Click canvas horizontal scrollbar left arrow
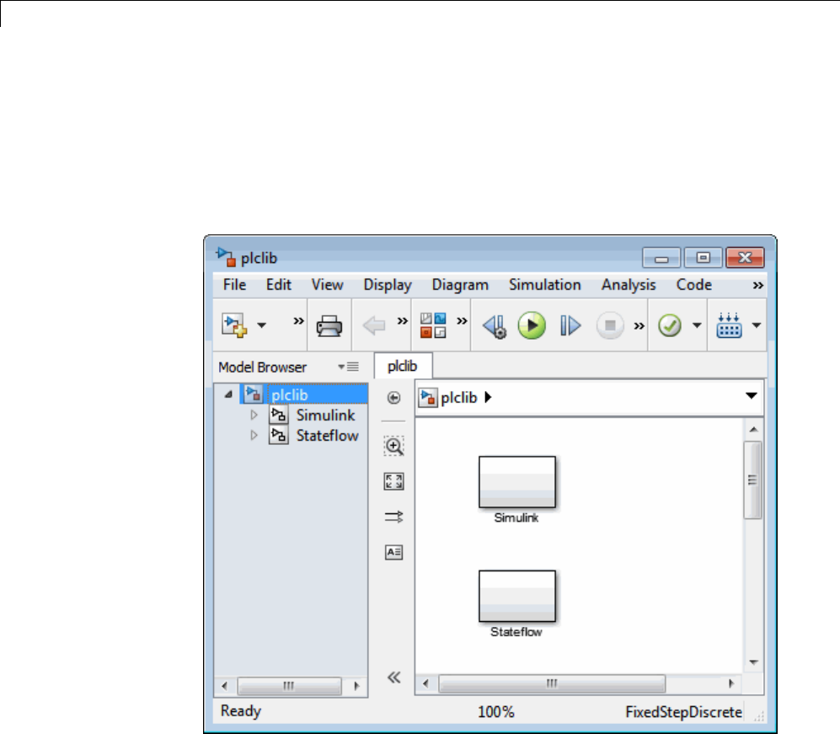 point(425,683)
